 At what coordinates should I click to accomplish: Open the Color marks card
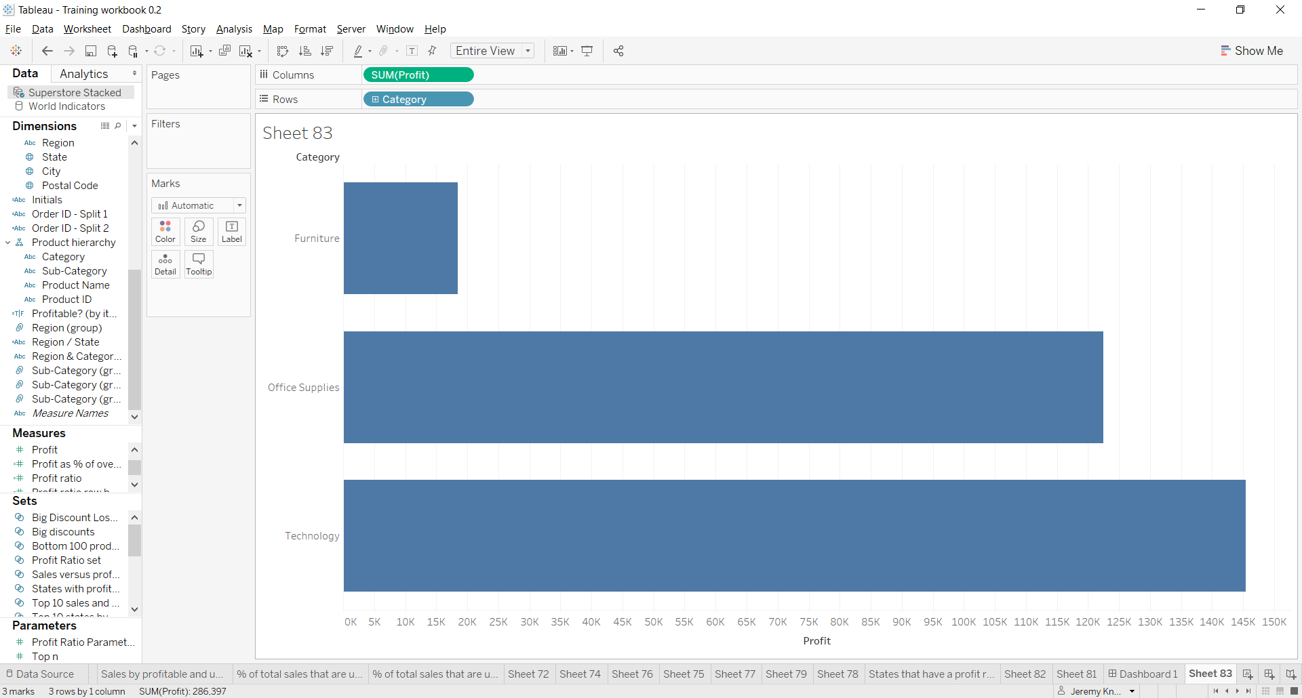165,232
